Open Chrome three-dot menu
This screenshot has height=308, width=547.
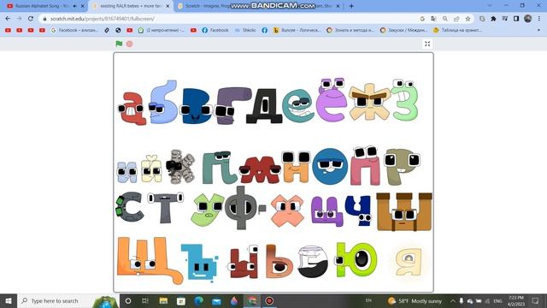tap(539, 19)
